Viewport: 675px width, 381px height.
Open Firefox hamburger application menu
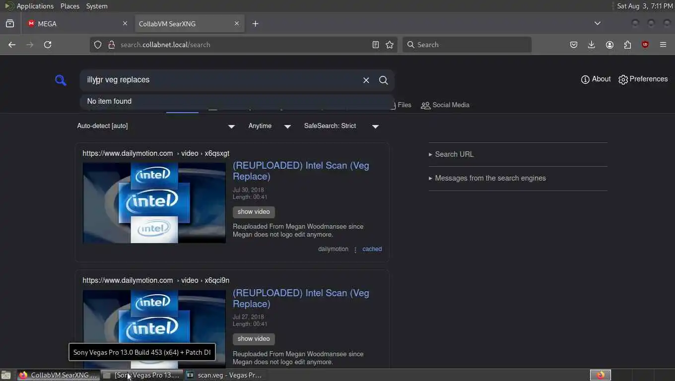click(x=663, y=45)
